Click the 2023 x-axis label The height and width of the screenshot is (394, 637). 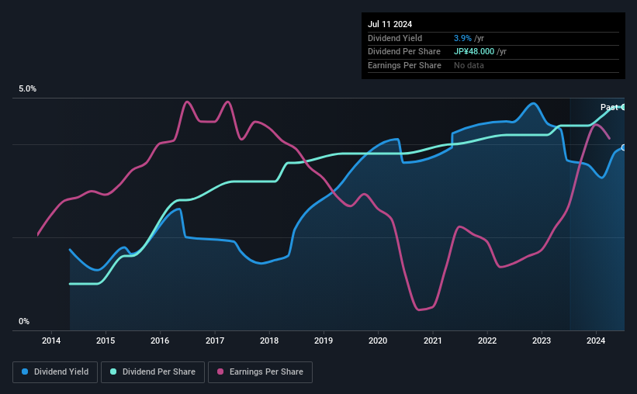click(542, 340)
